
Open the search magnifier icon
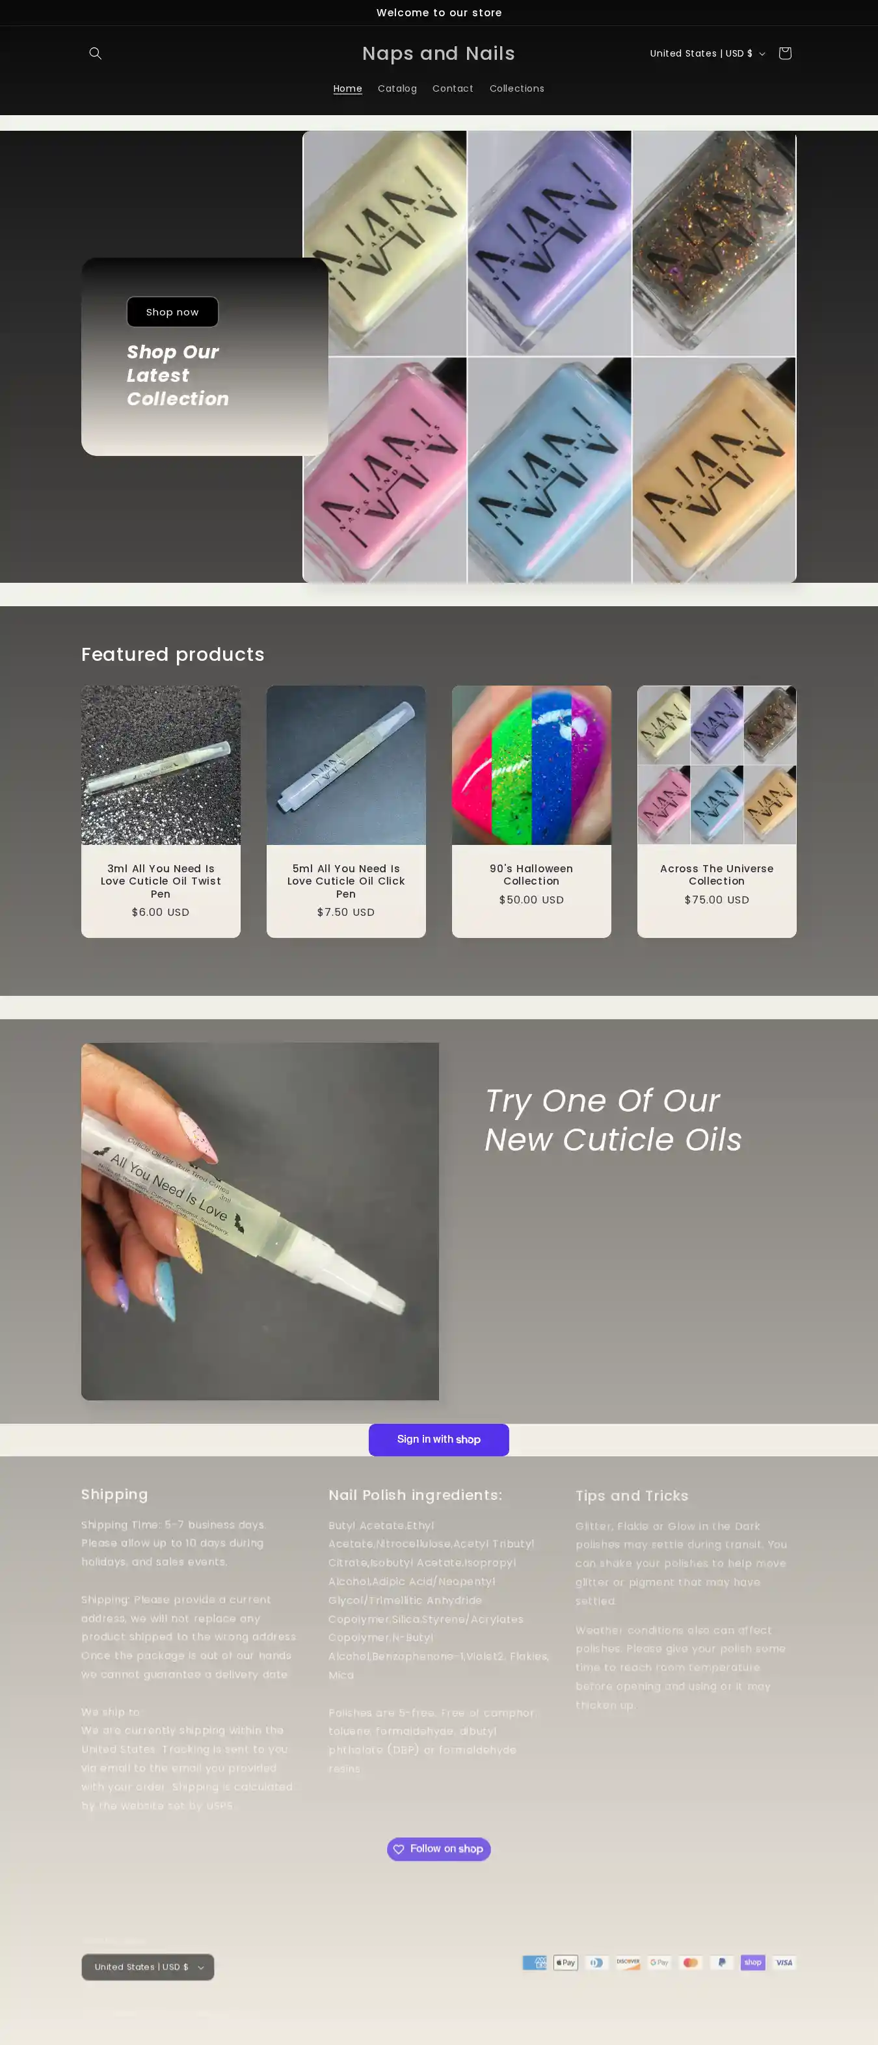coord(95,53)
